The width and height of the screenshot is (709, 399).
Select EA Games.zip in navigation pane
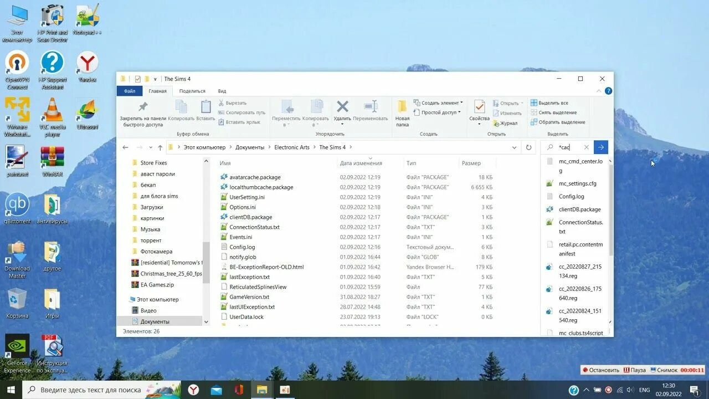coord(157,285)
